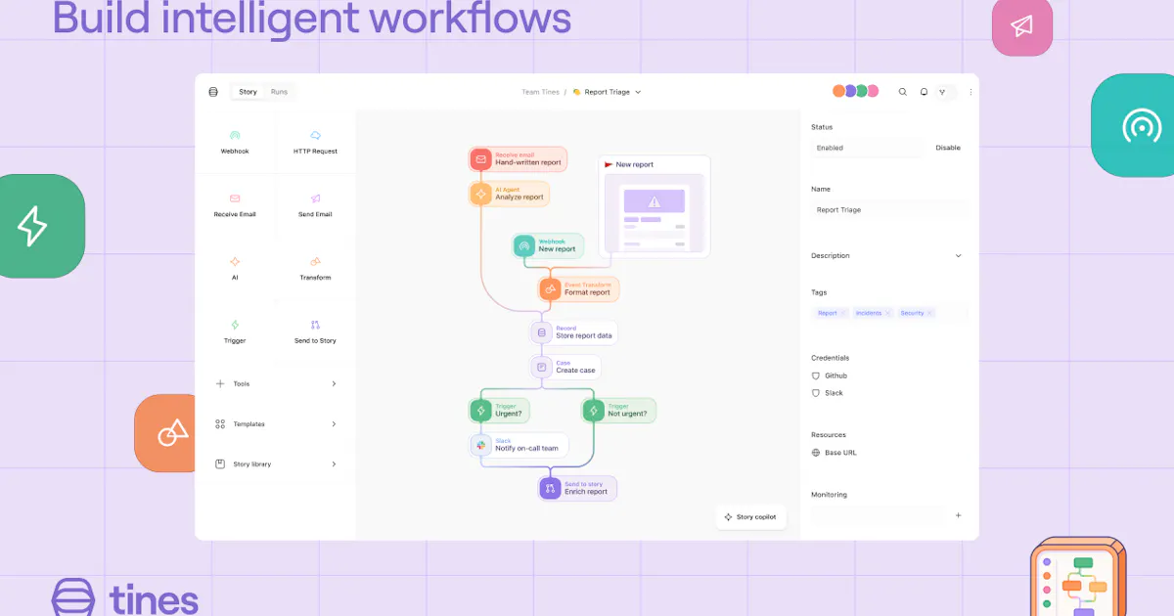Viewport: 1174px width, 616px height.
Task: Select the Create case node
Action: coord(565,367)
